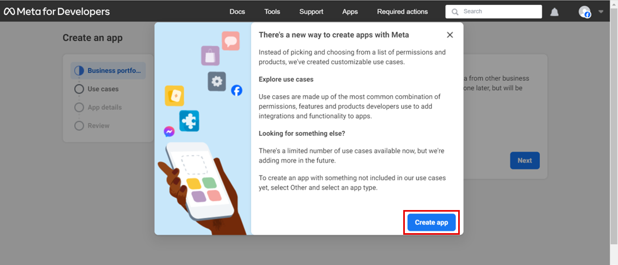This screenshot has width=618, height=265.
Task: Click the profile avatar icon
Action: [584, 12]
